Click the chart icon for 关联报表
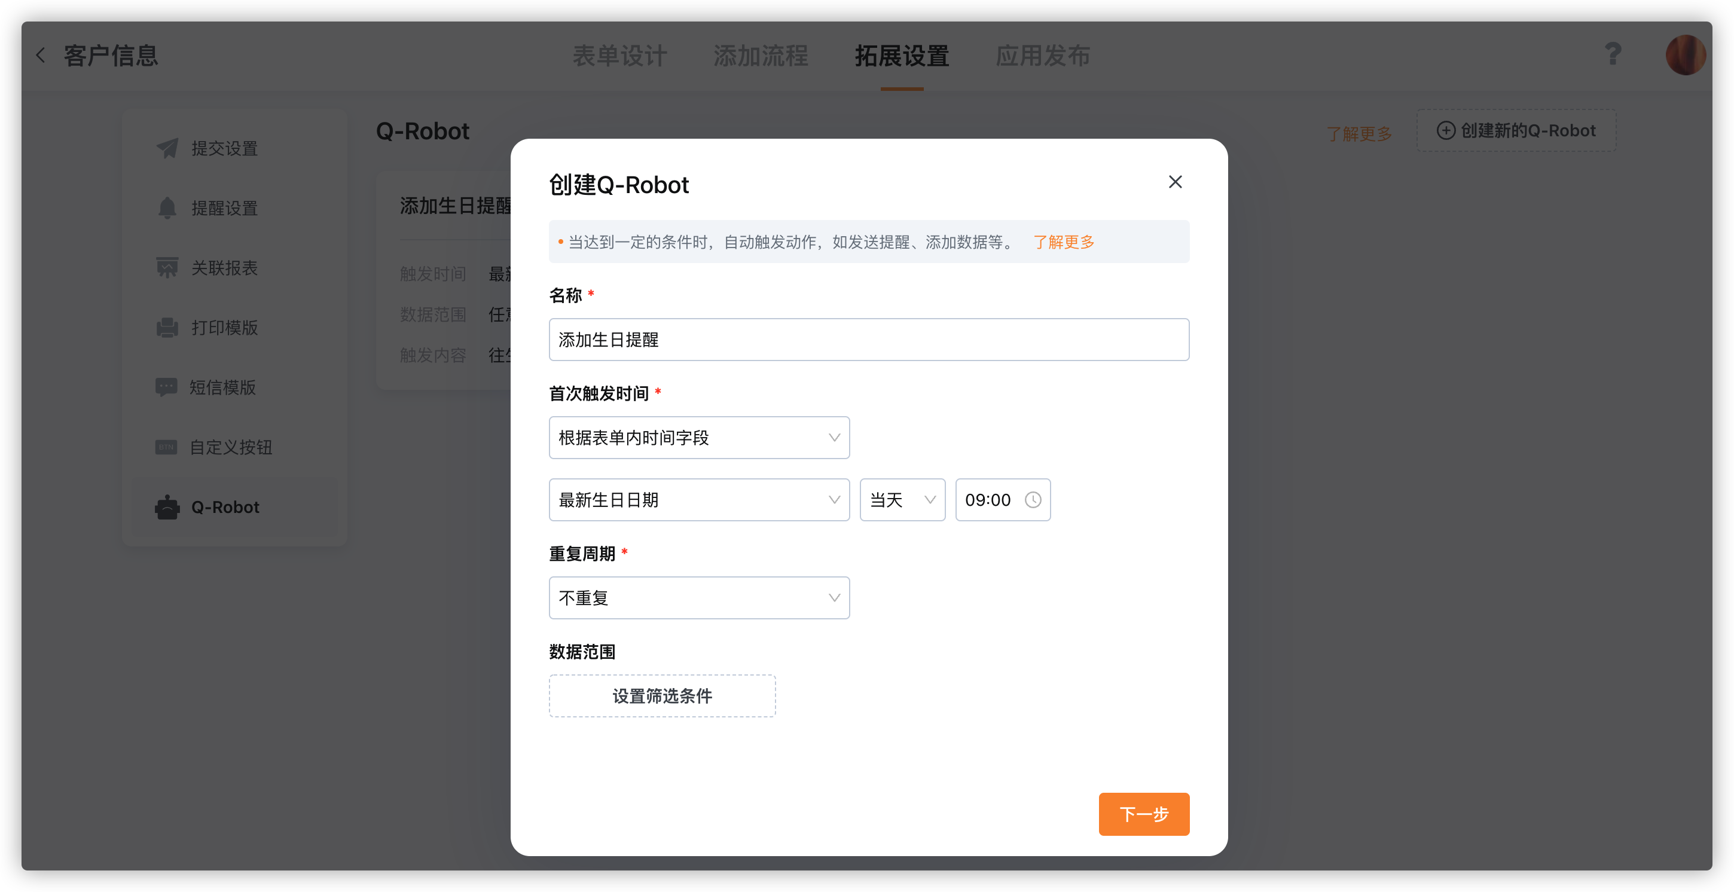Viewport: 1734px width, 892px height. pos(167,268)
